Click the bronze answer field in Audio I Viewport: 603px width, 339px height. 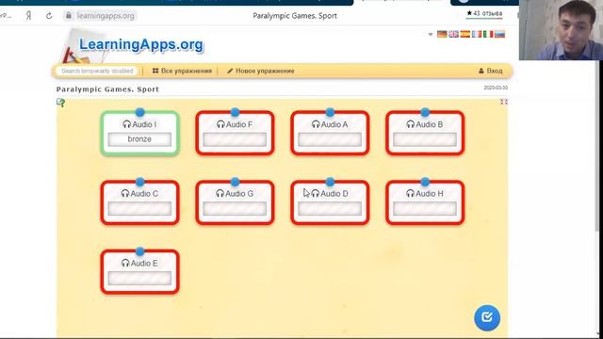point(139,139)
